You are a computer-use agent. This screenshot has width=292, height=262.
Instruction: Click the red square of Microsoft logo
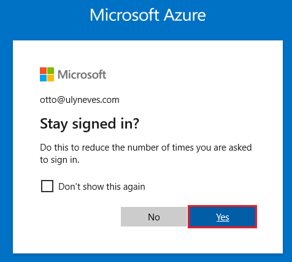(43, 71)
